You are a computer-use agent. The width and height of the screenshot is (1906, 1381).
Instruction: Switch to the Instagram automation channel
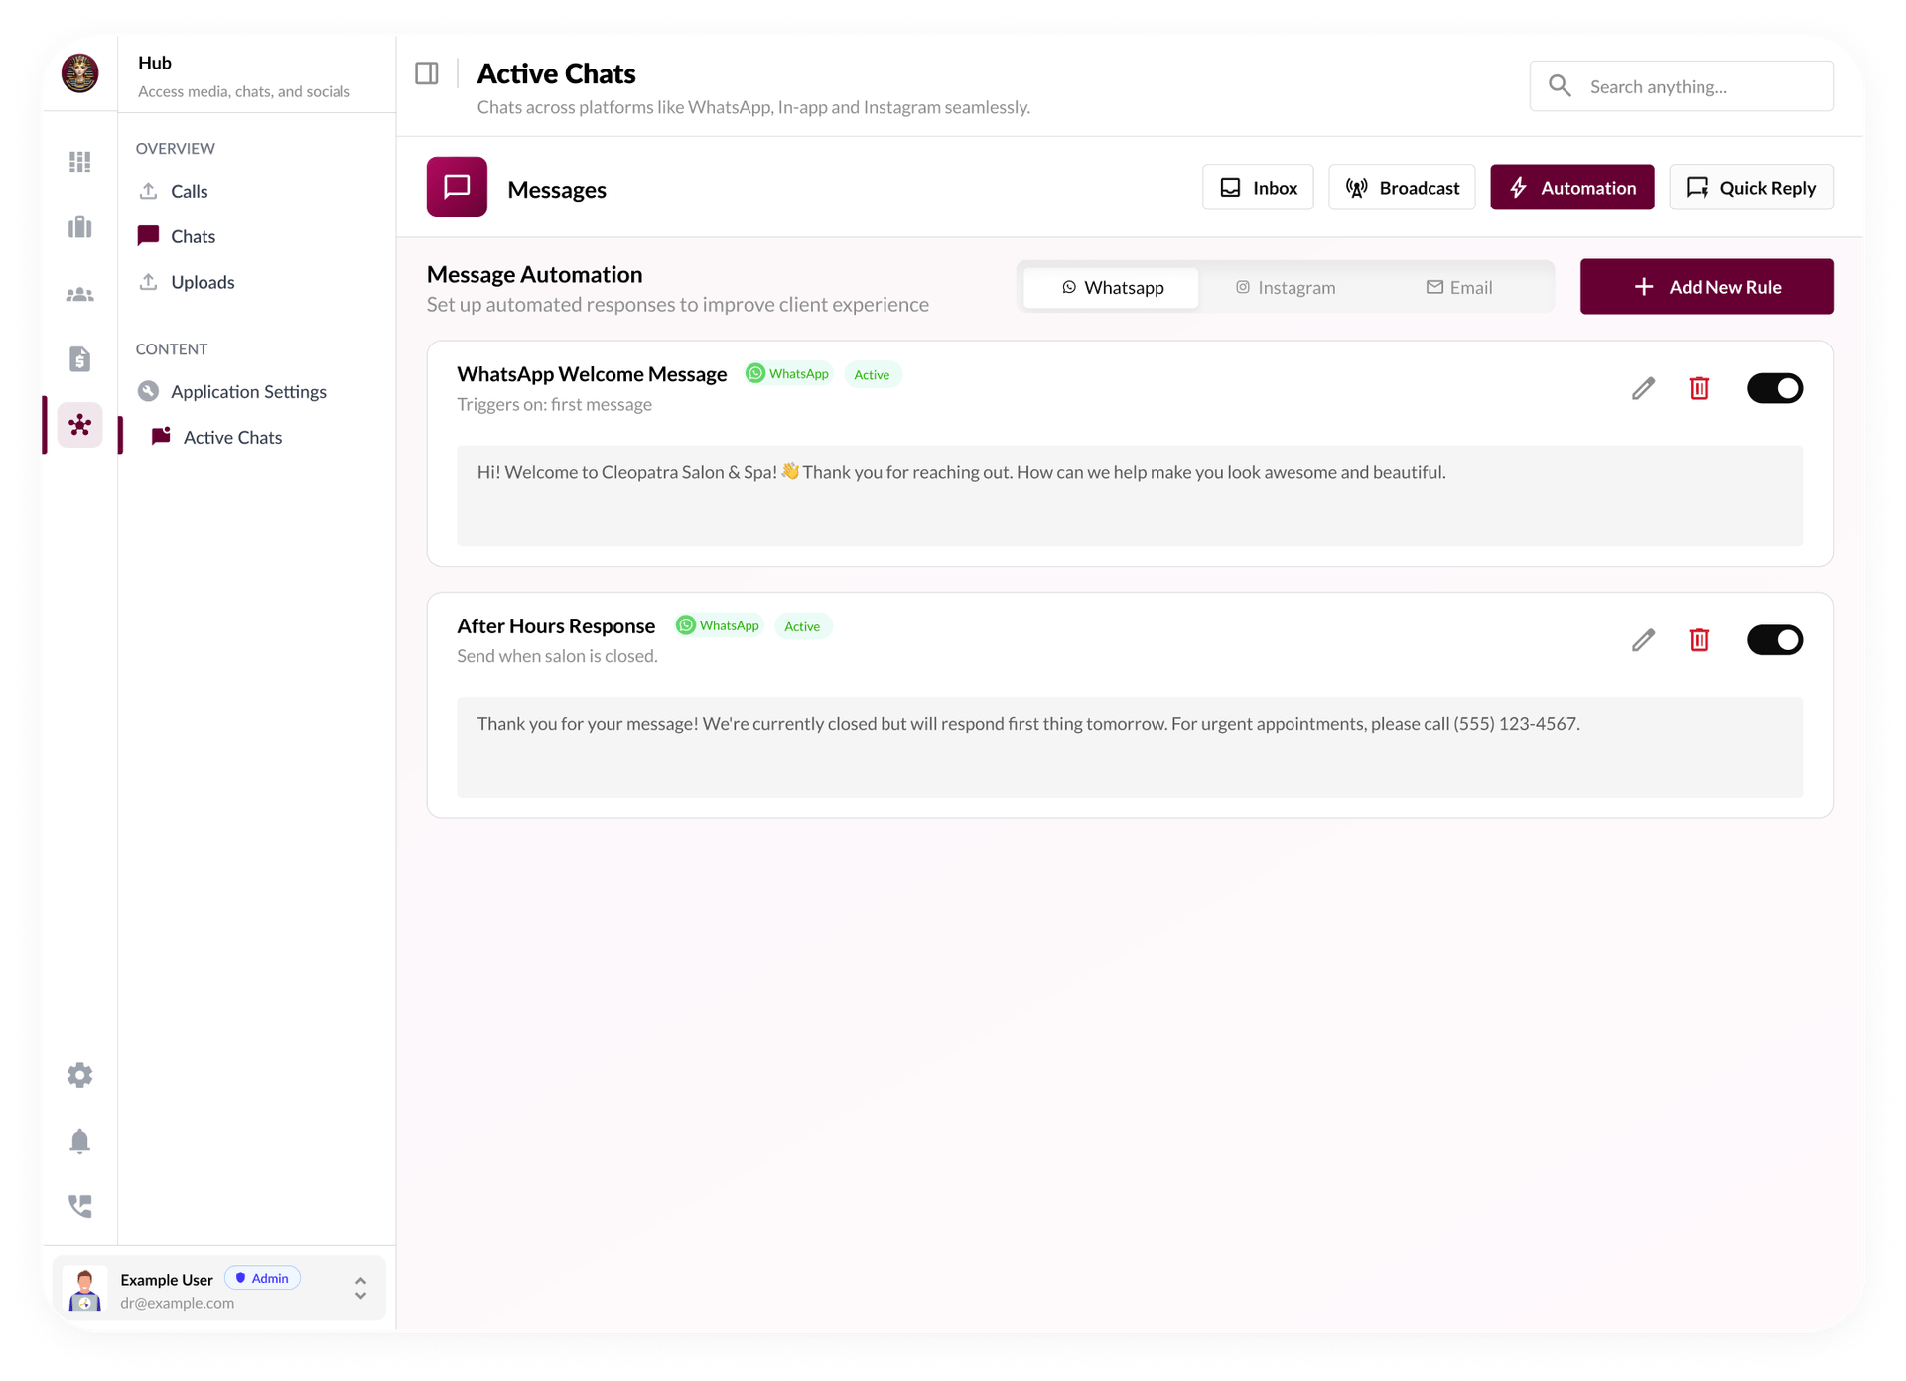point(1286,287)
